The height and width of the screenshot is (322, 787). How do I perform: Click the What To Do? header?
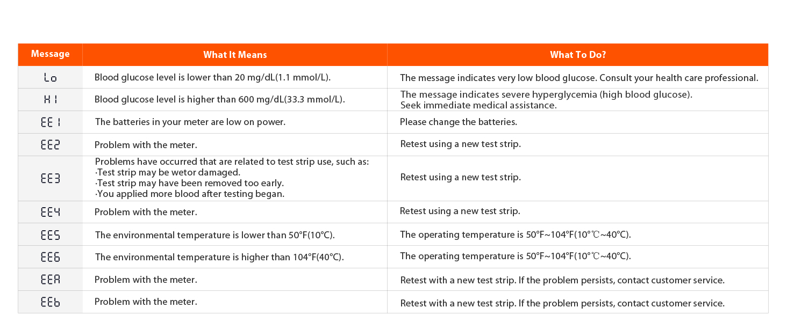(x=577, y=55)
